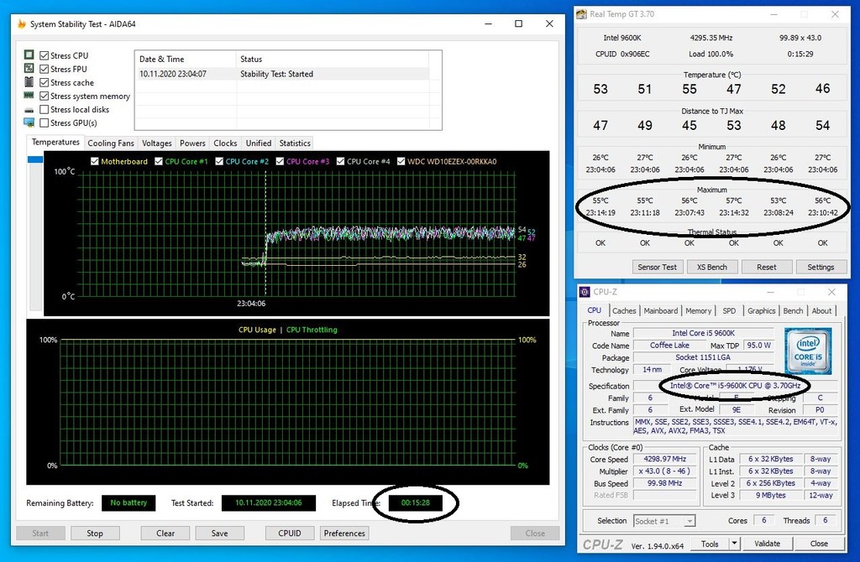Click the blue slider left of temperature graph
The height and width of the screenshot is (562, 860).
point(35,159)
